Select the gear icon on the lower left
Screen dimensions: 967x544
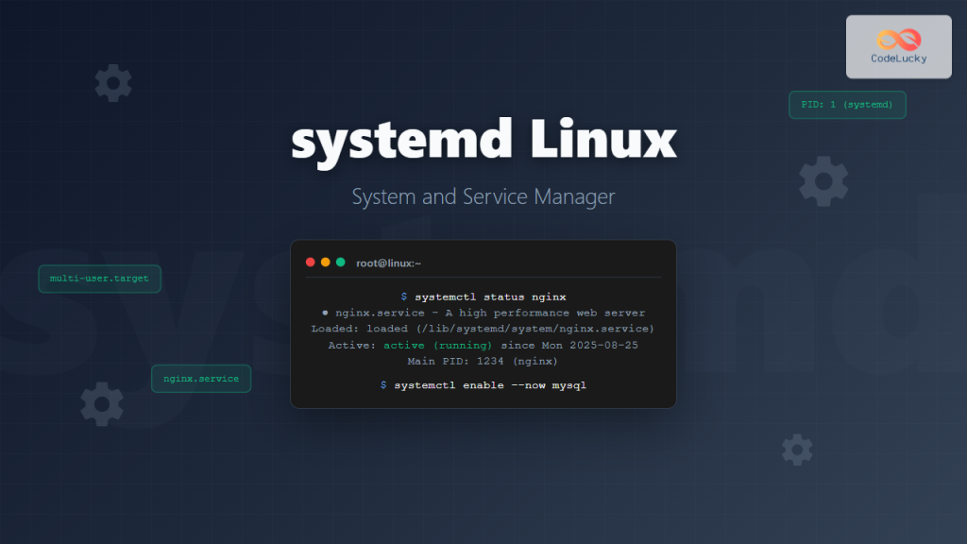101,404
